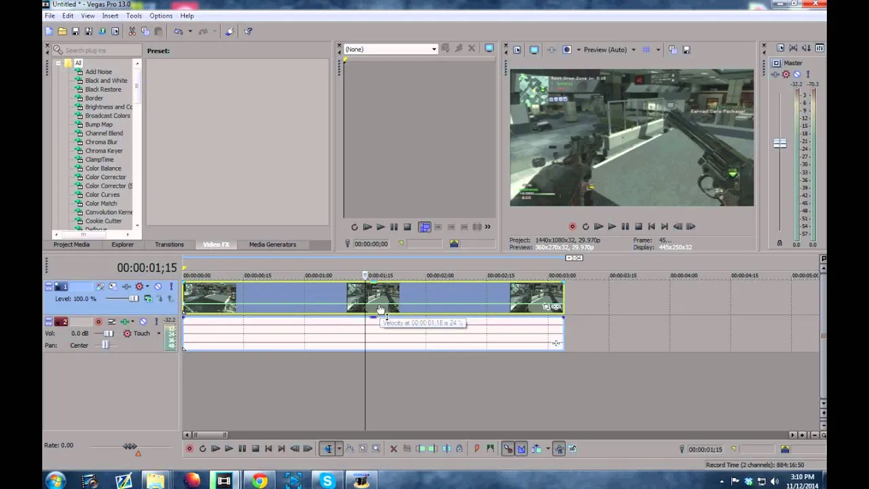Mute video track 1
The image size is (869, 489).
pos(158,287)
